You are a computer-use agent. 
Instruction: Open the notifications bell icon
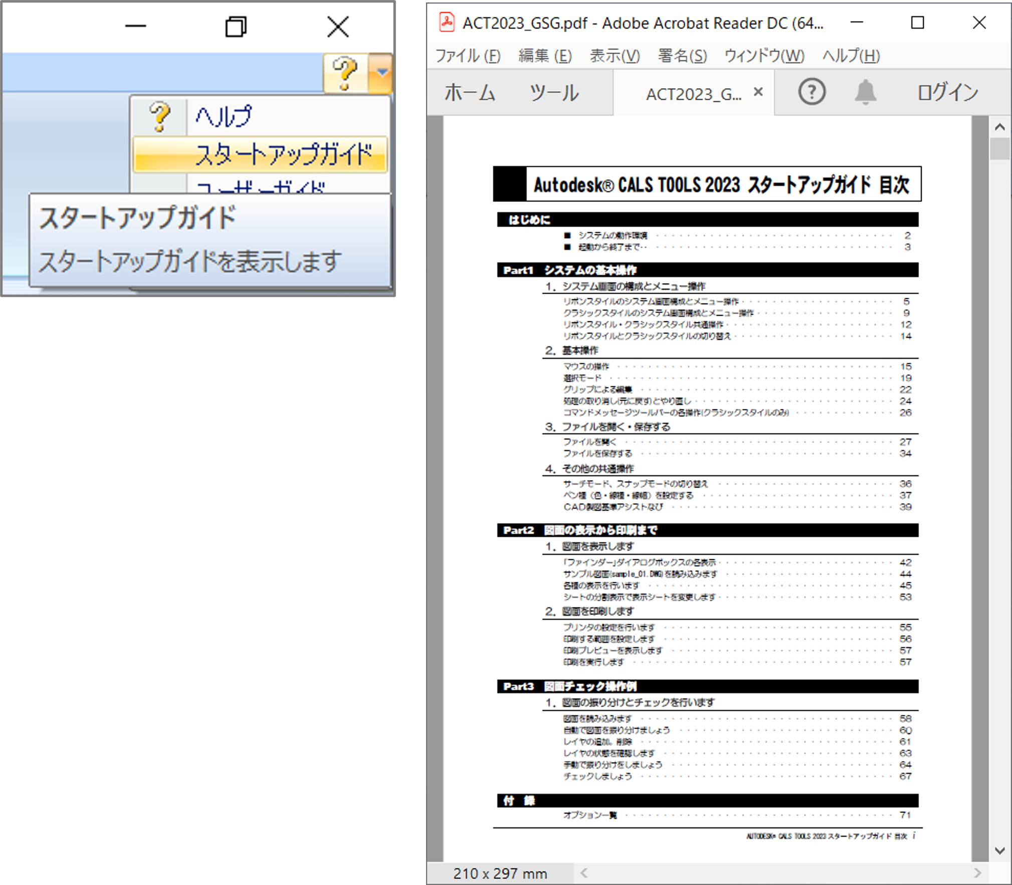(x=865, y=92)
